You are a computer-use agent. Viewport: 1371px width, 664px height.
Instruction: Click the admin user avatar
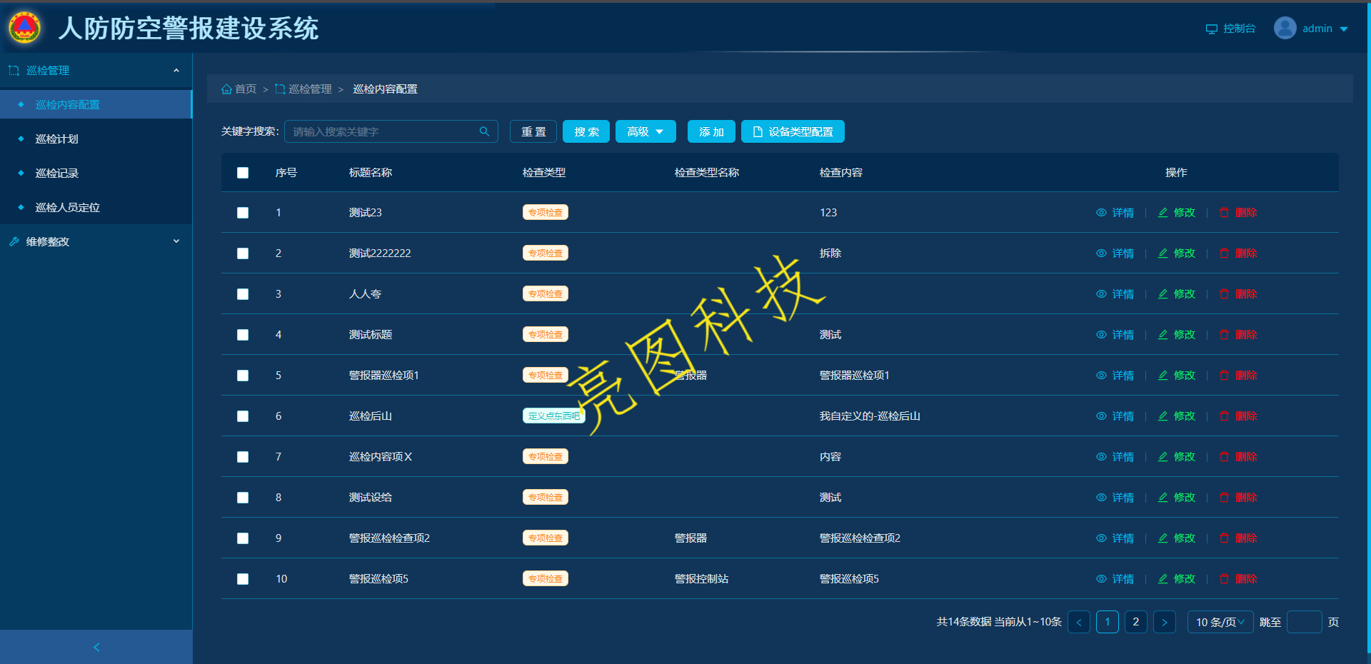[1285, 29]
